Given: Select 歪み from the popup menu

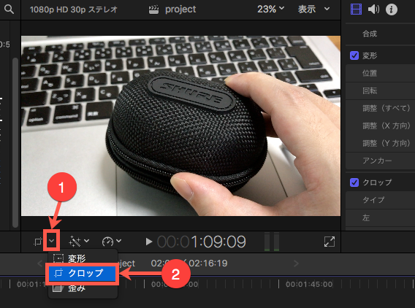Looking at the screenshot, I should tap(83, 288).
